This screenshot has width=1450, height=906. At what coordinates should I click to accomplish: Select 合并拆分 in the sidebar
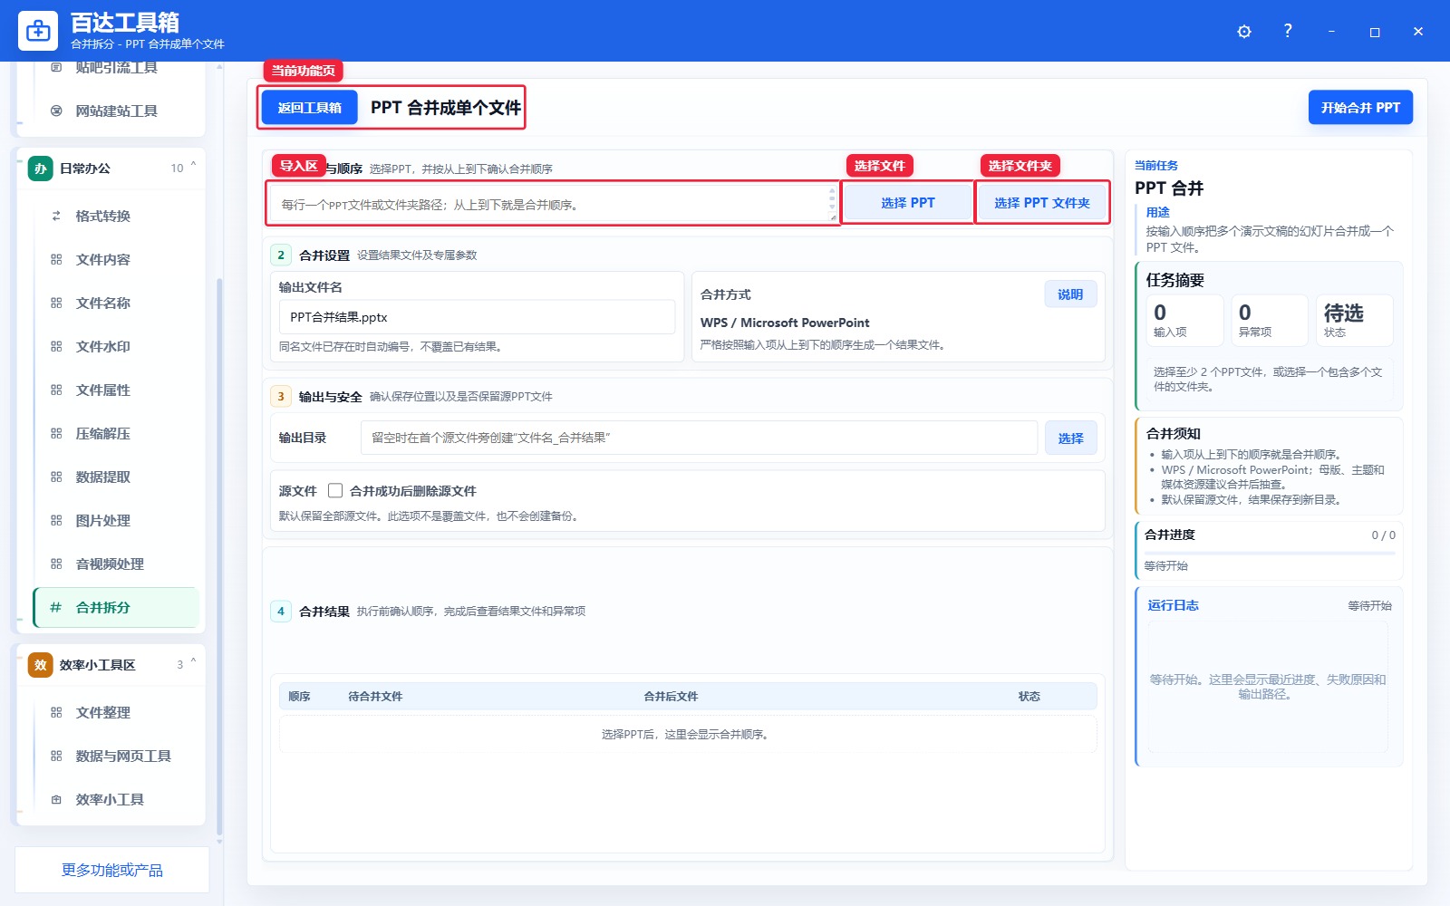pyautogui.click(x=116, y=607)
